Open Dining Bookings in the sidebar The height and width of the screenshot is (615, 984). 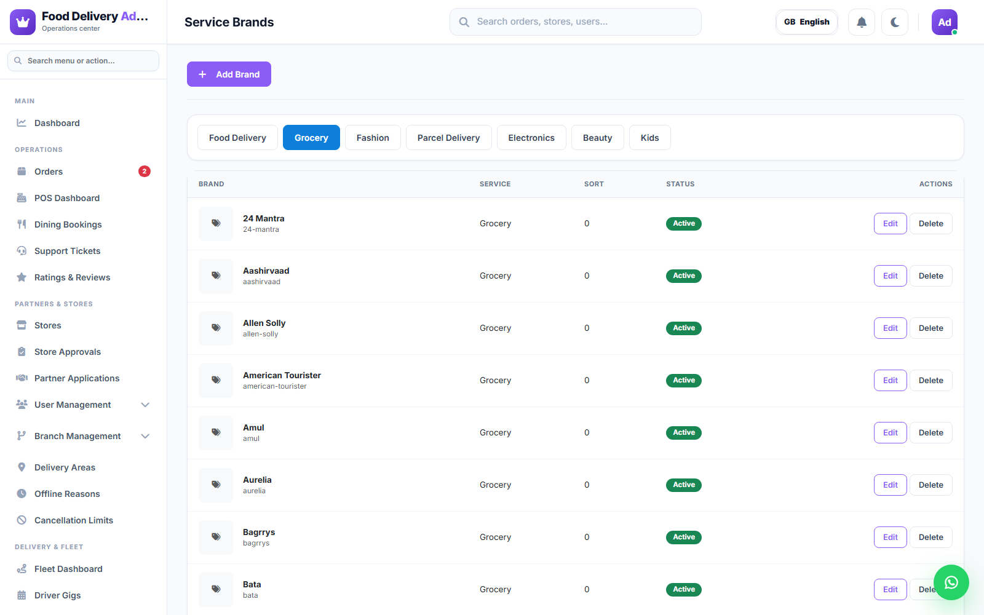pos(83,224)
